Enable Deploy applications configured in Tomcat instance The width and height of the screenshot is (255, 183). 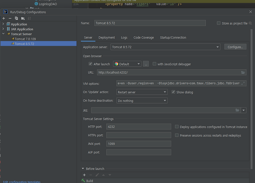point(176,127)
